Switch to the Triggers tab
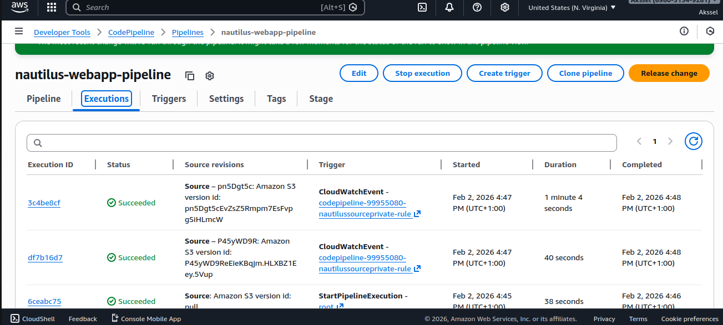This screenshot has height=325, width=723. tap(169, 99)
